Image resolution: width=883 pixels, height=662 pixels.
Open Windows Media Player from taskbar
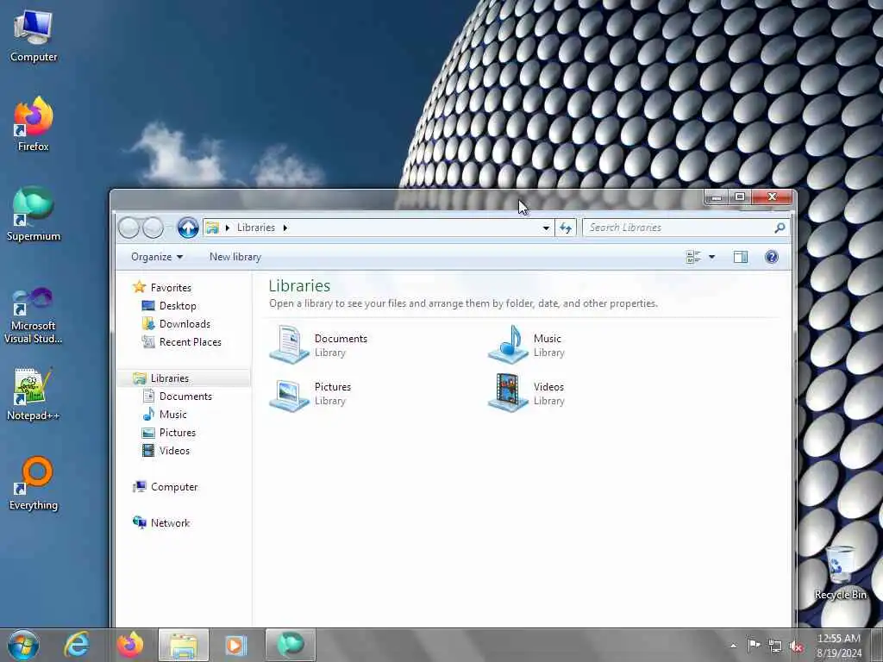pos(236,645)
